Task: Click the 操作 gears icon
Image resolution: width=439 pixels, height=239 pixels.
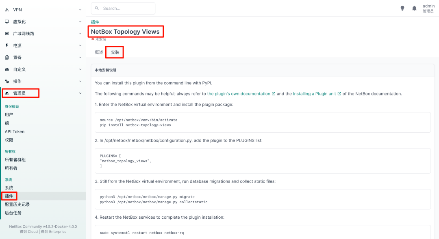Action: click(x=7, y=81)
